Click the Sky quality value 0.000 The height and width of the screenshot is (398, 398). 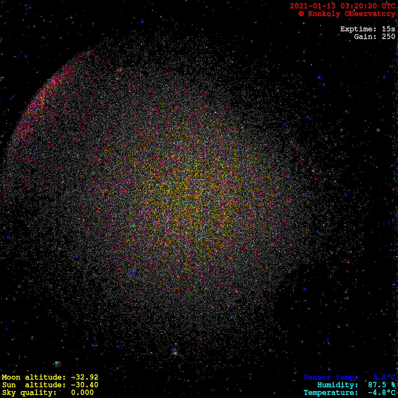point(82,393)
